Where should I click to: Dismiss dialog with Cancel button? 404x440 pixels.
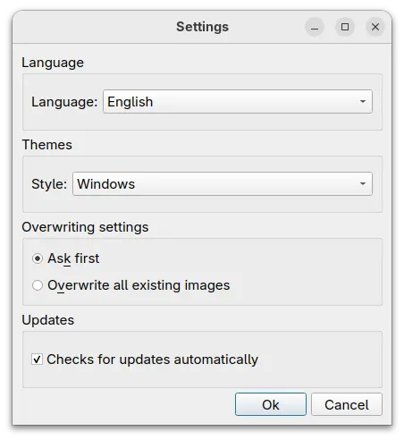coord(347,404)
